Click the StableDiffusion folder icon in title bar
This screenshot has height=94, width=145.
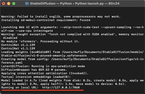[27, 4]
